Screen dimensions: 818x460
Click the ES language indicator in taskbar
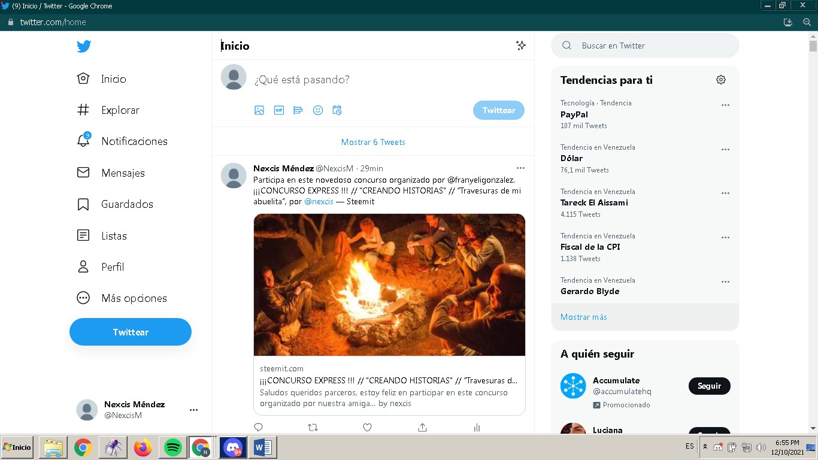[690, 446]
